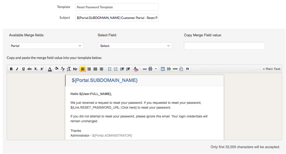Apply subscript formatting

tap(36, 69)
